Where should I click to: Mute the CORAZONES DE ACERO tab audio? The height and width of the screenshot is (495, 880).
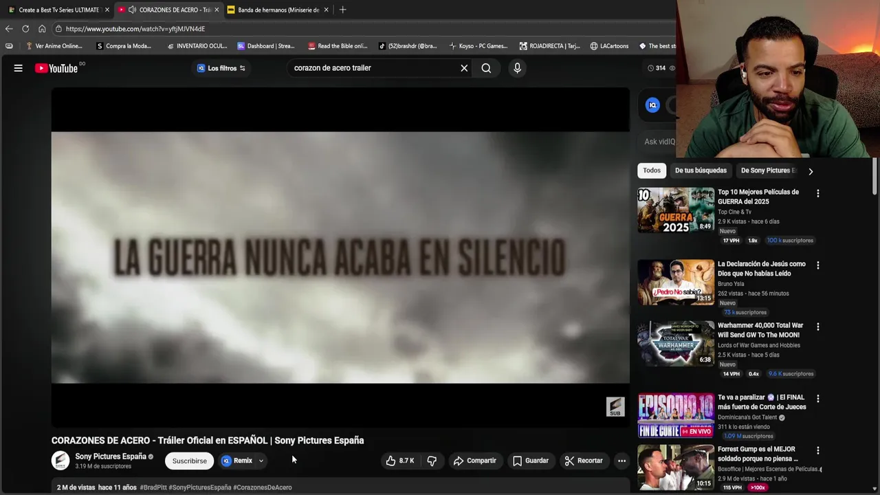[x=132, y=10]
